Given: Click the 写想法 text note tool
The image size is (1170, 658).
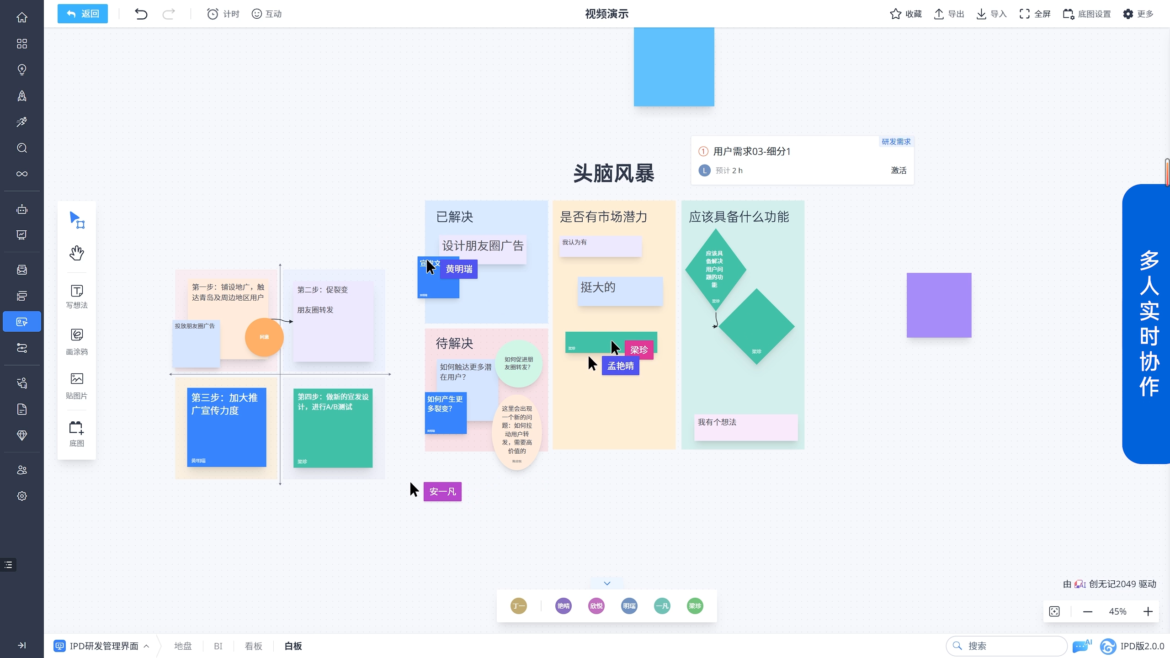Looking at the screenshot, I should click(x=77, y=297).
